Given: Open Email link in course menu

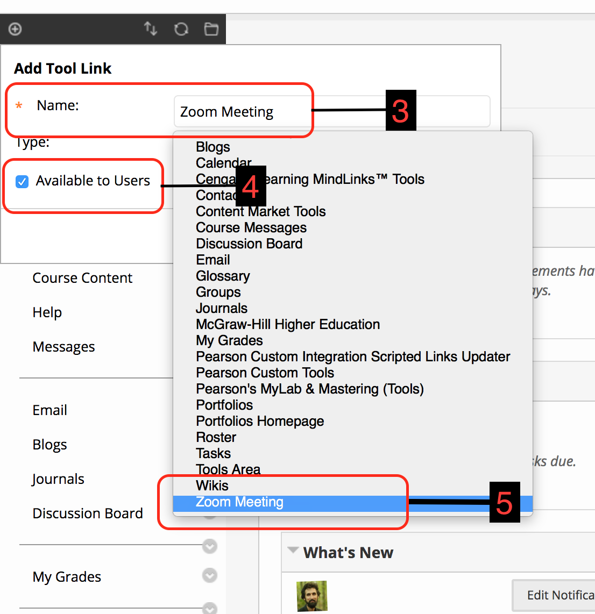Looking at the screenshot, I should point(49,410).
